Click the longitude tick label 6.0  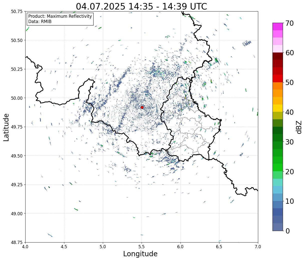pyautogui.click(x=180, y=247)
